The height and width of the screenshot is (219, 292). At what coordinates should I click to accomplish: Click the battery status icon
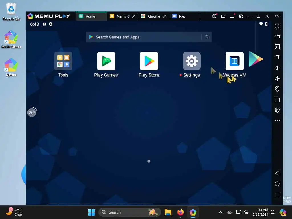267,24
